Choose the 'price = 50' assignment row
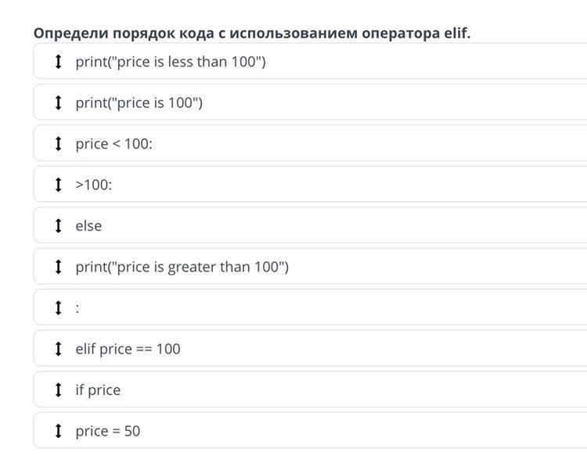Viewport: 587px width, 463px height. pos(313,431)
